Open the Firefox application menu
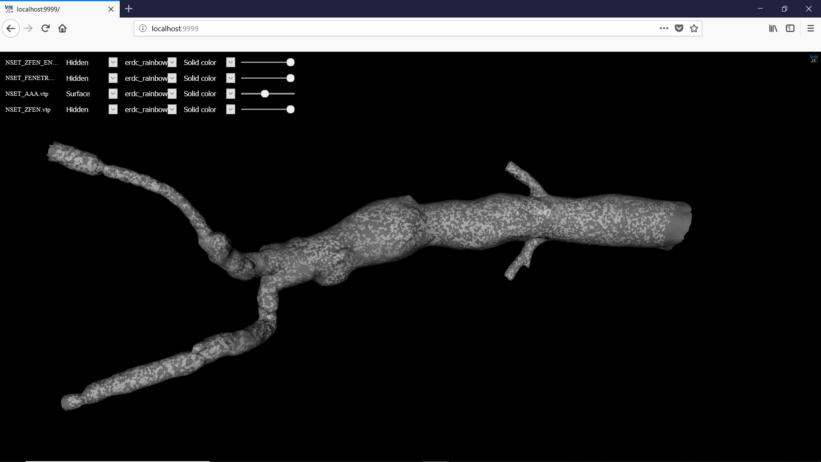The width and height of the screenshot is (821, 462). (811, 28)
